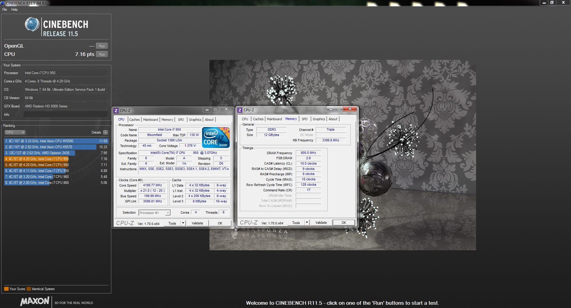571x308 pixels.
Task: Restore down the Cinebench window
Action: coord(552,2)
